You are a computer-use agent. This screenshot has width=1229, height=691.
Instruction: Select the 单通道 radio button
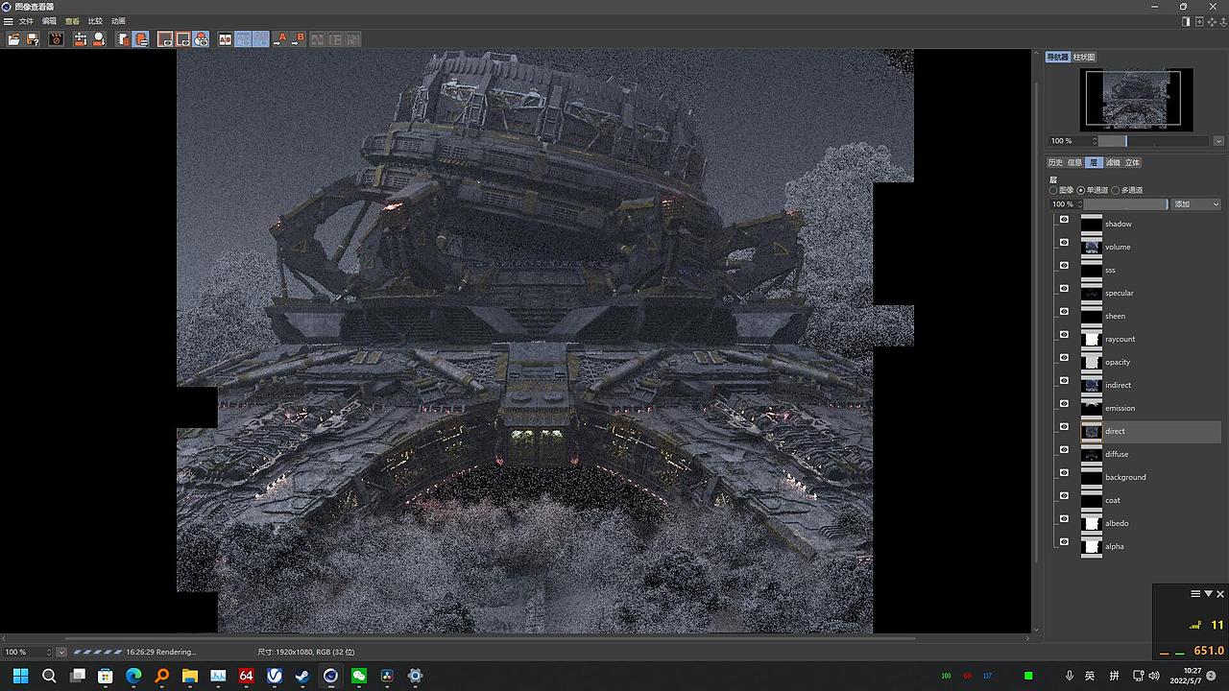pyautogui.click(x=1081, y=190)
